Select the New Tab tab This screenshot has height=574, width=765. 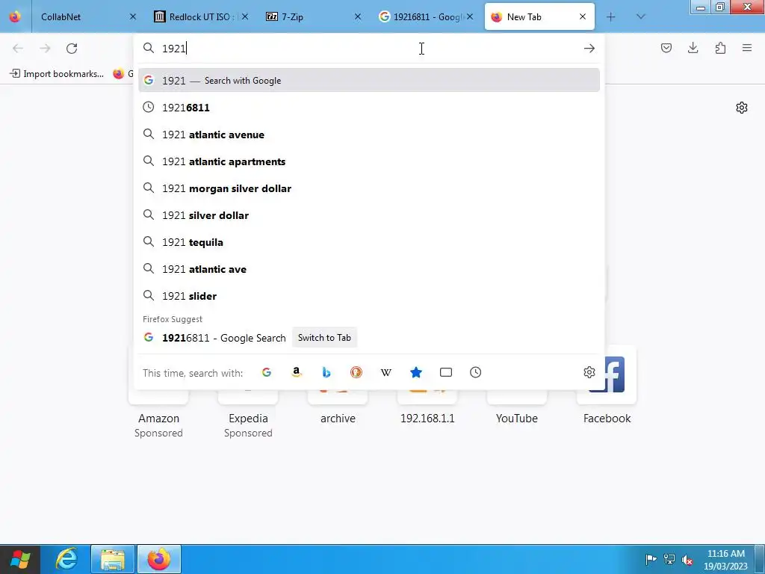(x=539, y=17)
